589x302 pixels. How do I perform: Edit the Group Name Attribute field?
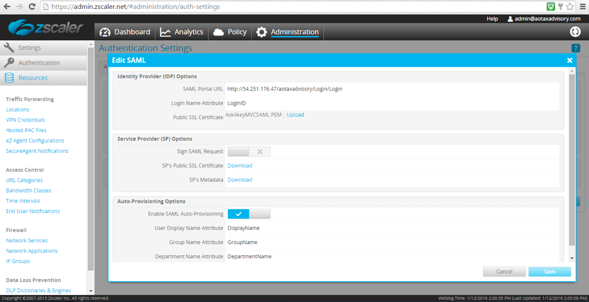(x=392, y=242)
